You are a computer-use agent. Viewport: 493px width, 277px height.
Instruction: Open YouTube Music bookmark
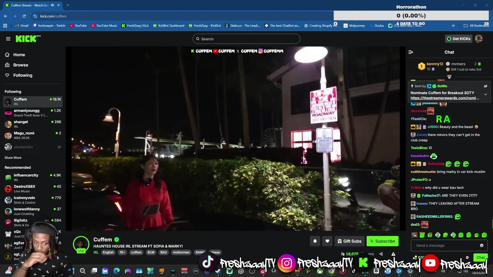[104, 26]
